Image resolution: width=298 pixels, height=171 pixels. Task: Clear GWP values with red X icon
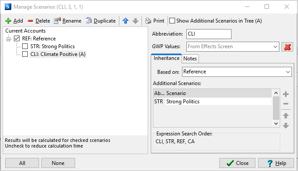coord(288,47)
